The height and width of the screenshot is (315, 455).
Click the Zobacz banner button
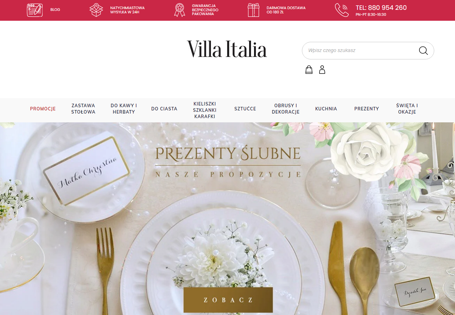click(228, 300)
